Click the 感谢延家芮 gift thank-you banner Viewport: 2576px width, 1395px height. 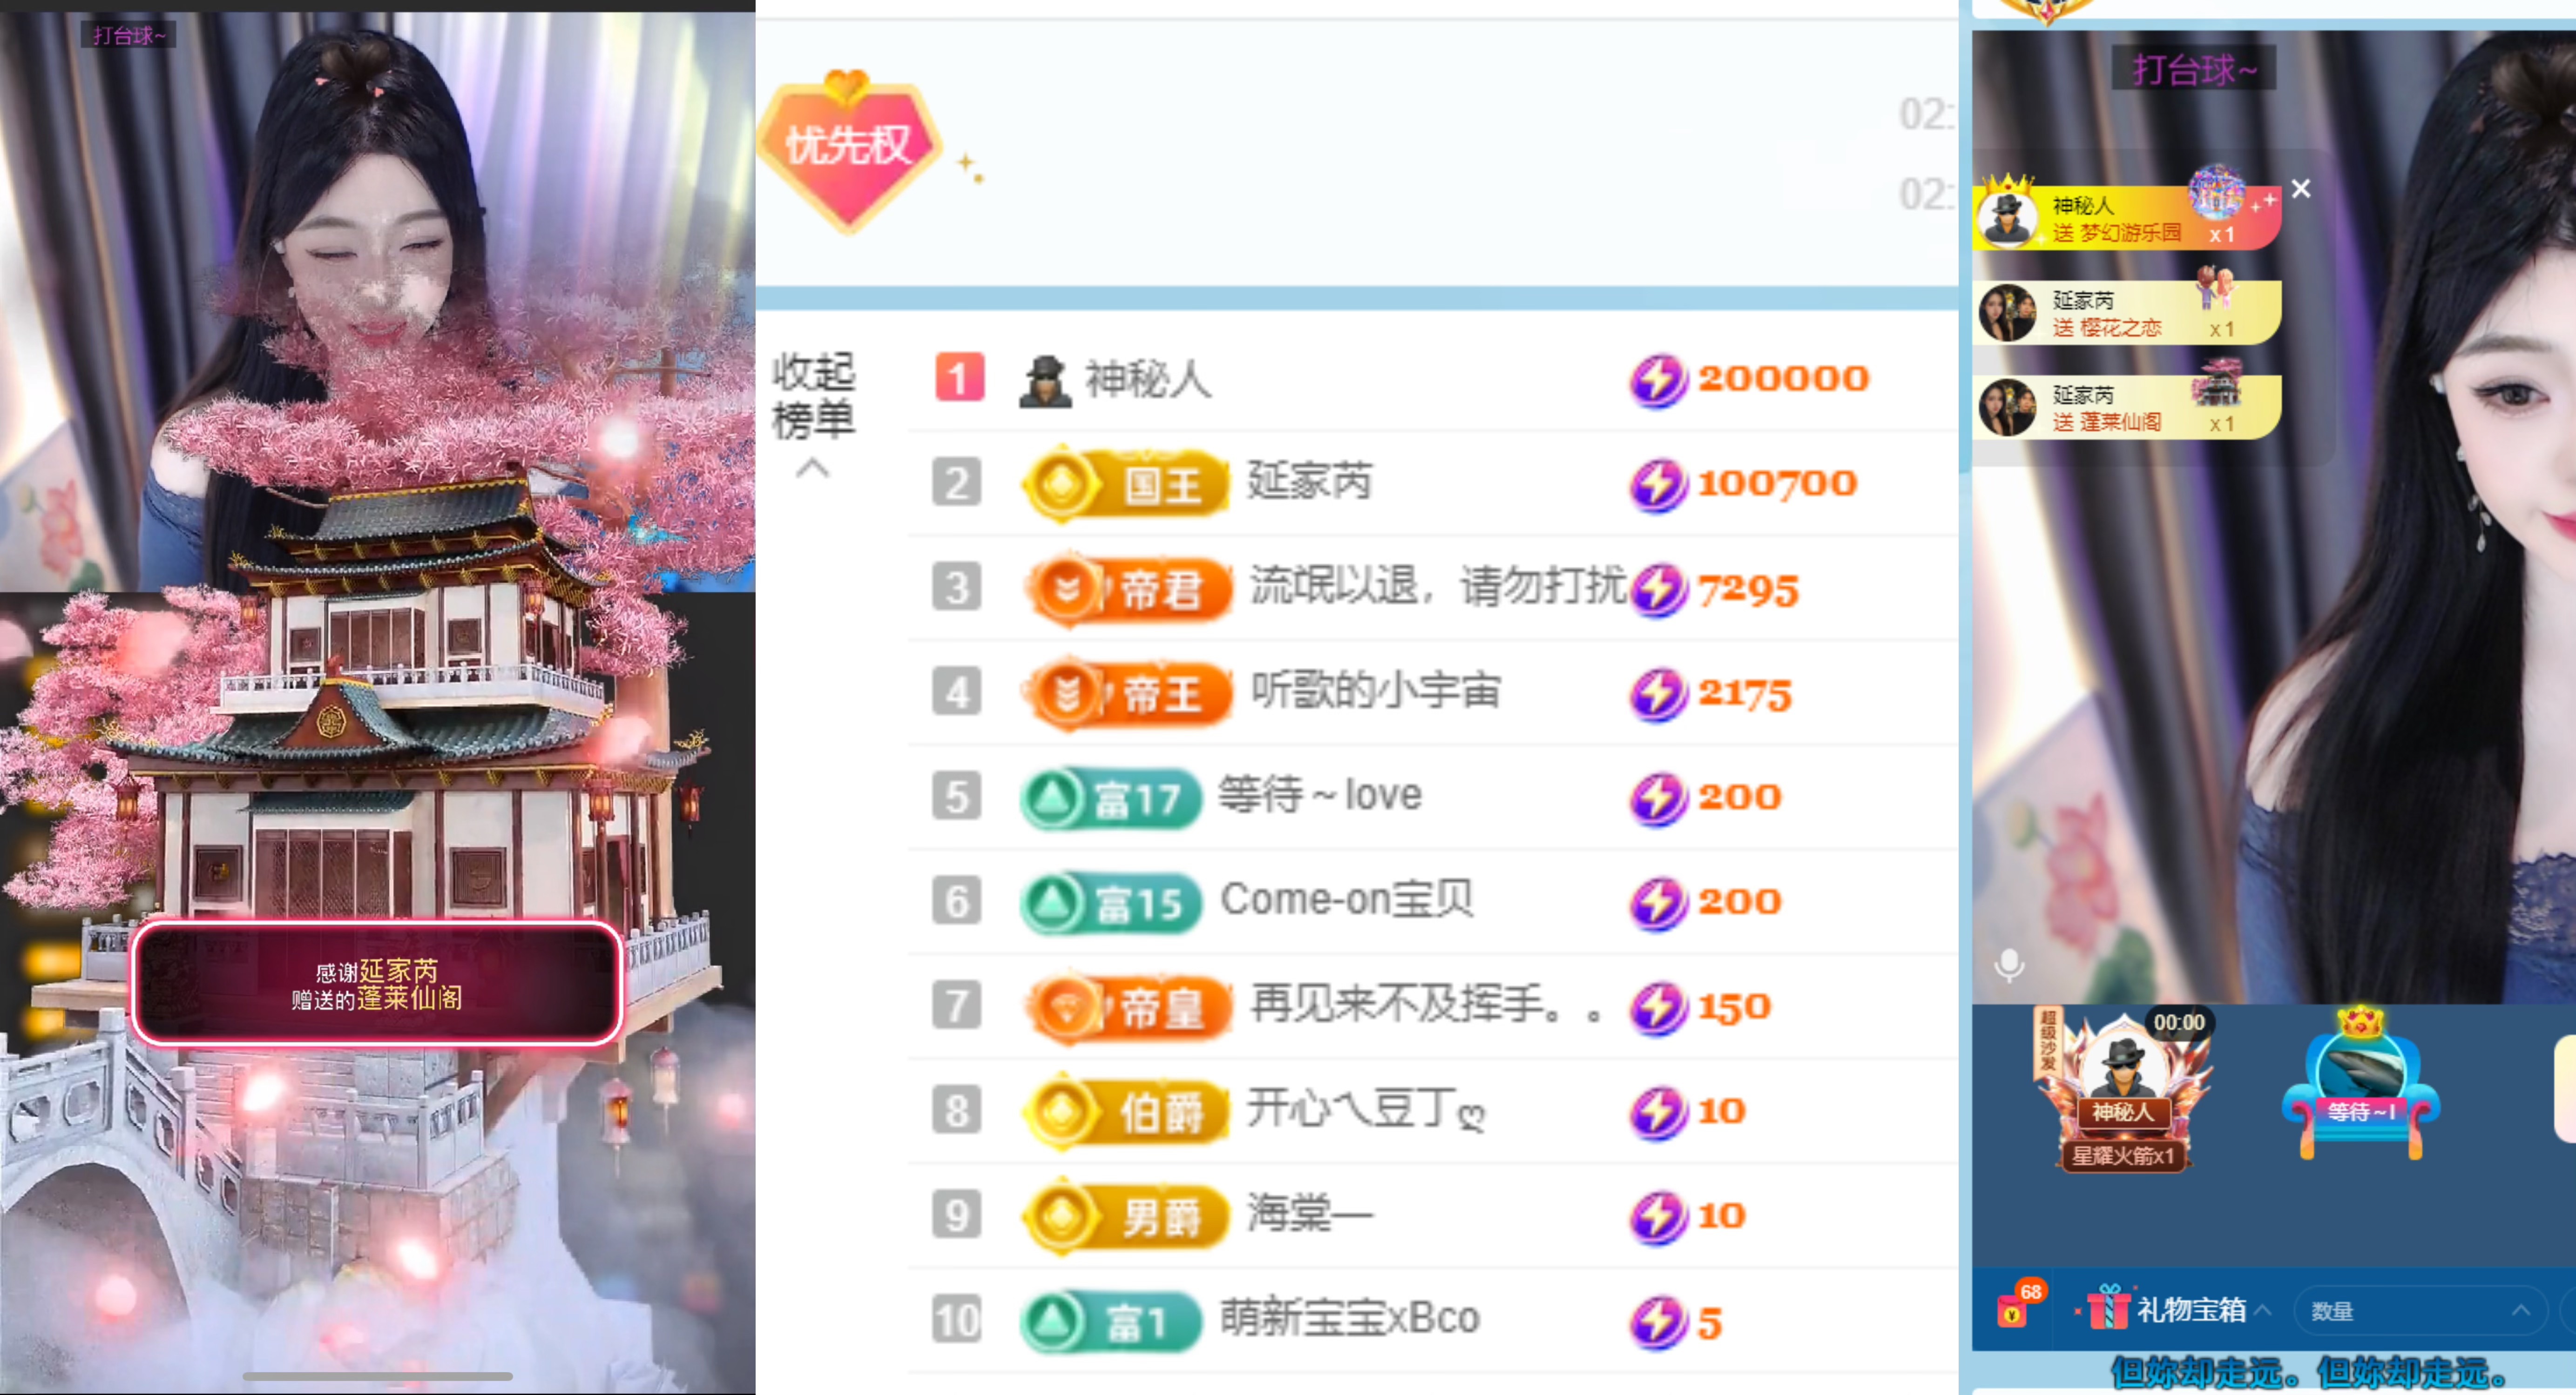click(377, 983)
